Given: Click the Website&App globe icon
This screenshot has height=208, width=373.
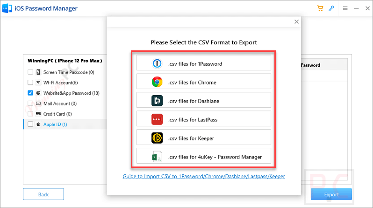Looking at the screenshot, I should (x=38, y=93).
